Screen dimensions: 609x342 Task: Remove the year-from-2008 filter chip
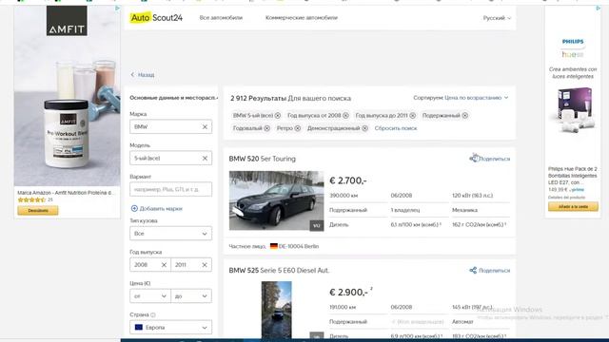[345, 116]
